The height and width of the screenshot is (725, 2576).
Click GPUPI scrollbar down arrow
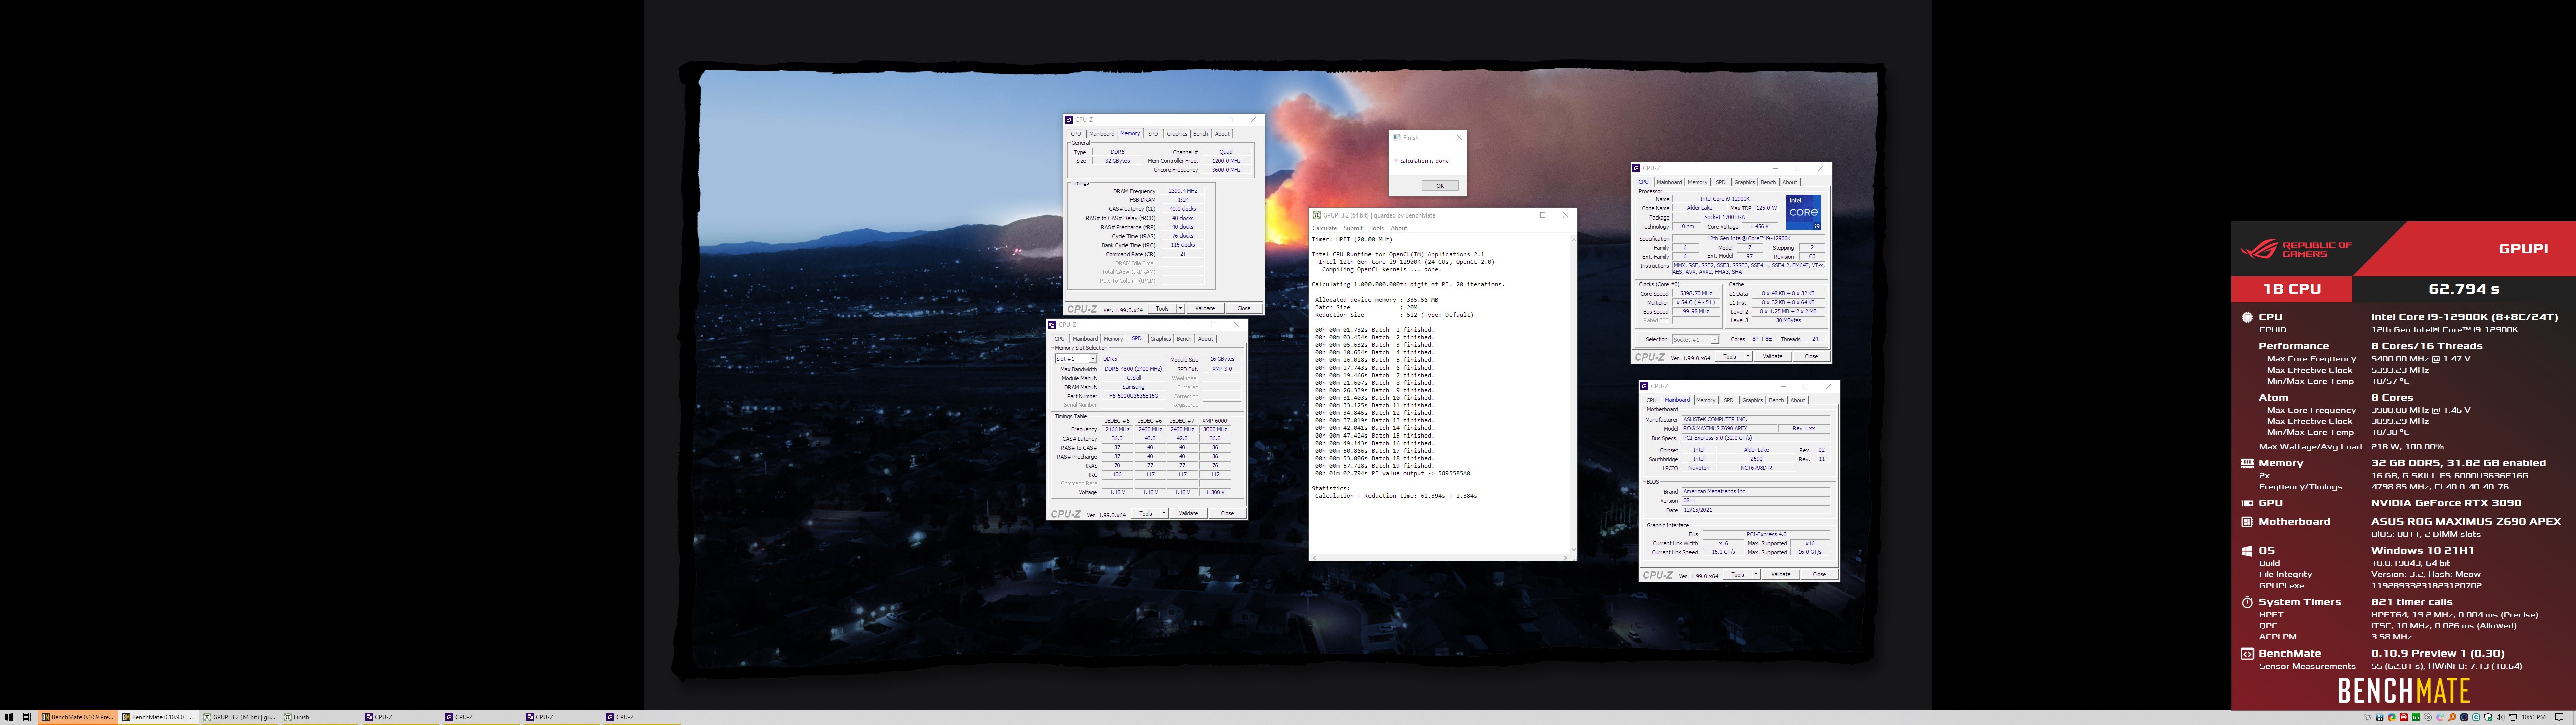[x=1573, y=550]
